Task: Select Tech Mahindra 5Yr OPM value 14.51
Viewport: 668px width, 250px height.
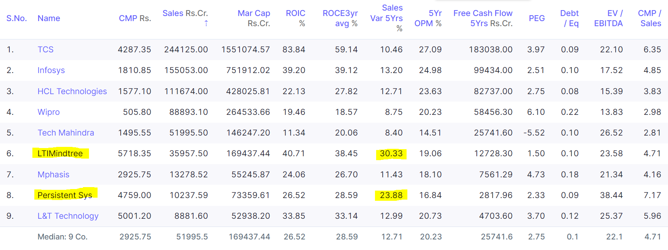Action: (430, 133)
